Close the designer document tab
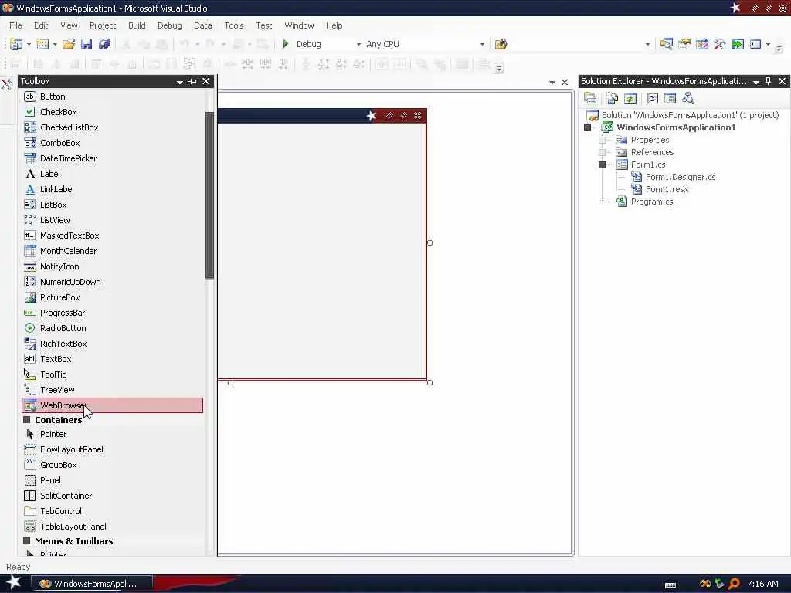This screenshot has width=791, height=593. [x=565, y=82]
